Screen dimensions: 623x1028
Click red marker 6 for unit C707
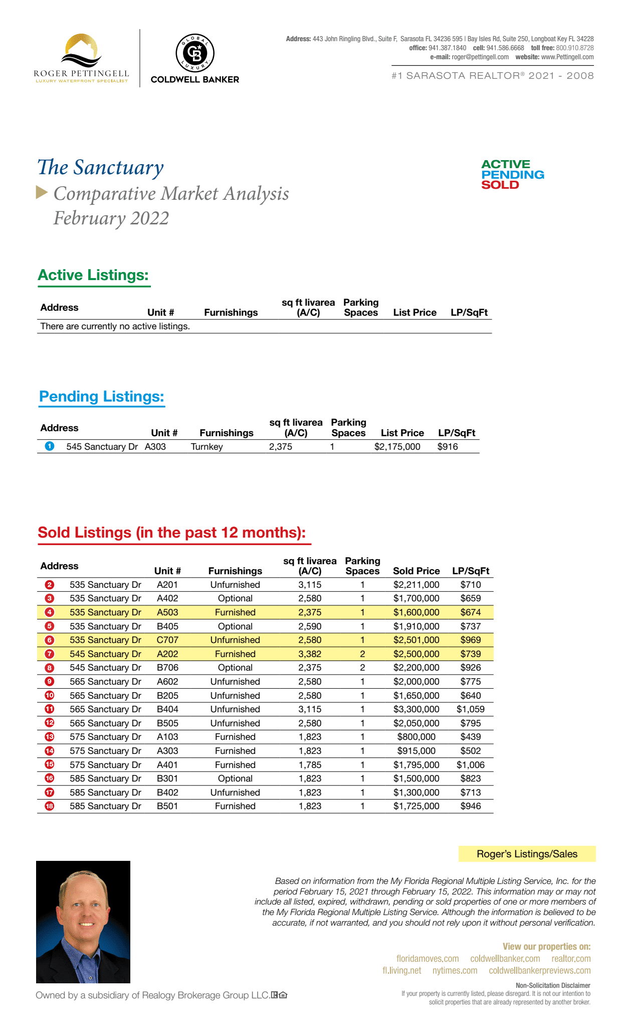tap(49, 640)
